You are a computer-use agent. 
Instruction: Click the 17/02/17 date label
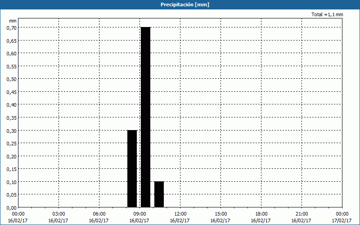pyautogui.click(x=342, y=220)
